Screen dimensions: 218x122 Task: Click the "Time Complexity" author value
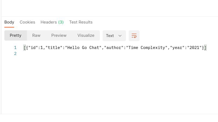(147, 48)
